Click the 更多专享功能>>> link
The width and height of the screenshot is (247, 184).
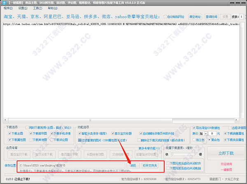point(149,148)
